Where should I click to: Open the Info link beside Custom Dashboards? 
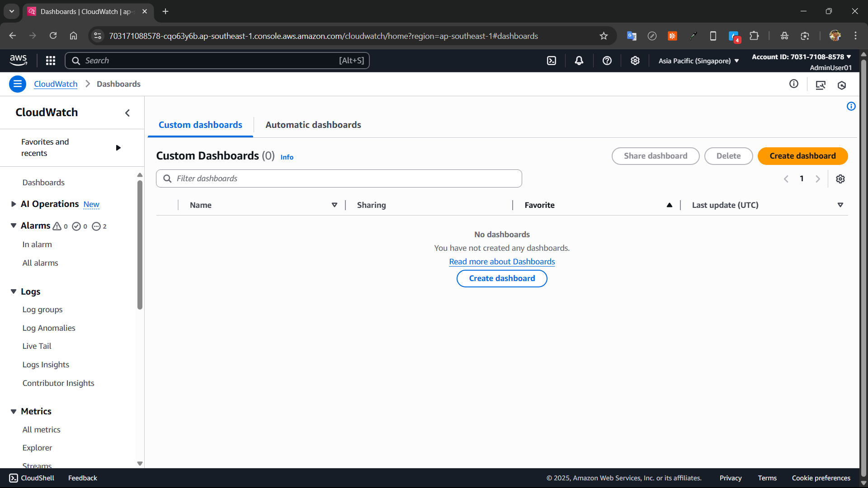pos(287,157)
